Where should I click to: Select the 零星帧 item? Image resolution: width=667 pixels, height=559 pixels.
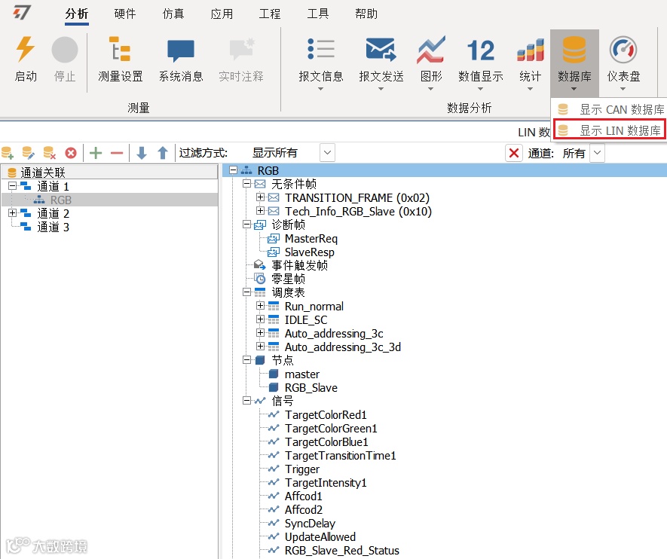pyautogui.click(x=288, y=279)
